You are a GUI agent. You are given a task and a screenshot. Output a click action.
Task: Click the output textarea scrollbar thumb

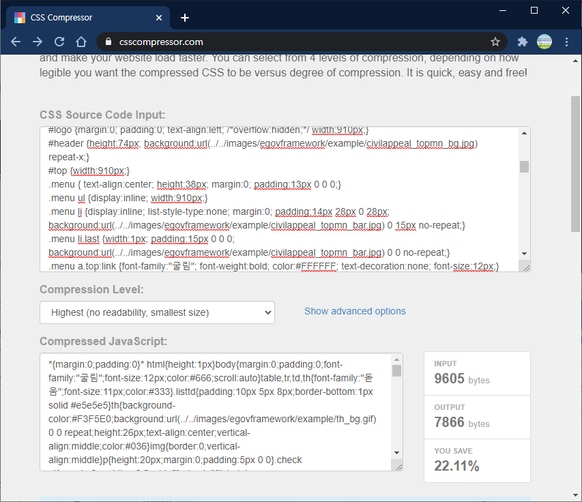point(396,370)
